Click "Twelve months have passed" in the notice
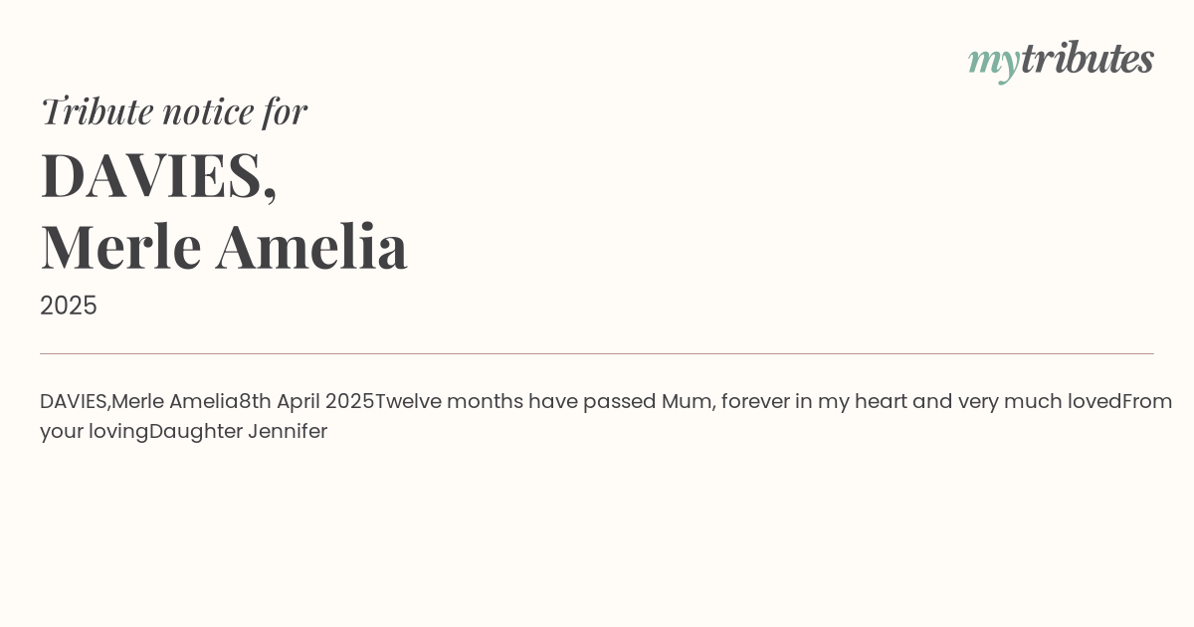Image resolution: width=1194 pixels, height=627 pixels. pyautogui.click(x=515, y=401)
